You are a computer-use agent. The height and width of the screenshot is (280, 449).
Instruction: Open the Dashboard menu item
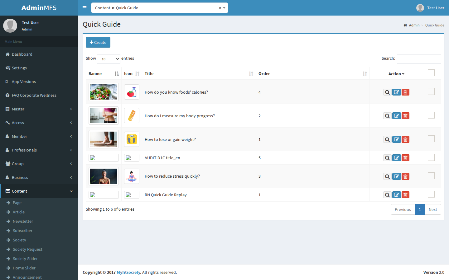pyautogui.click(x=39, y=54)
